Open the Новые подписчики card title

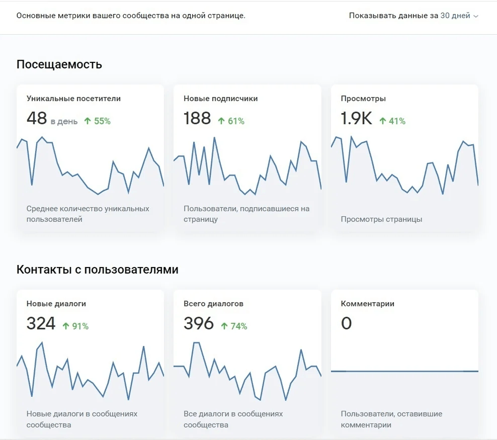tap(221, 99)
